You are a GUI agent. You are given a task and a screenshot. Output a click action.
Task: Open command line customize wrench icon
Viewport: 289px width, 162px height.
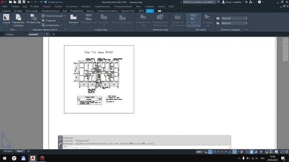point(60,144)
